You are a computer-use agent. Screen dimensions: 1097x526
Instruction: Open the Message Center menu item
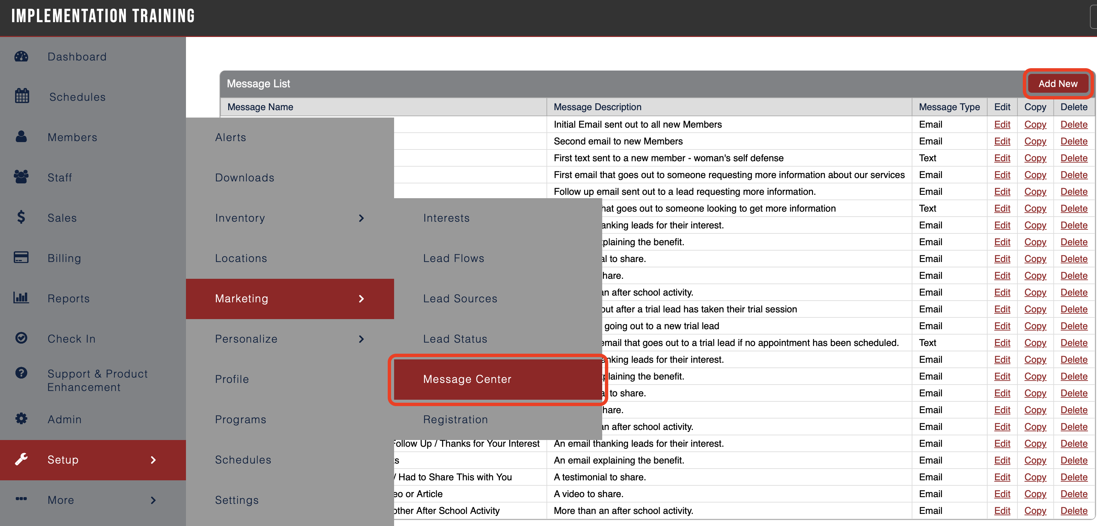[467, 379]
